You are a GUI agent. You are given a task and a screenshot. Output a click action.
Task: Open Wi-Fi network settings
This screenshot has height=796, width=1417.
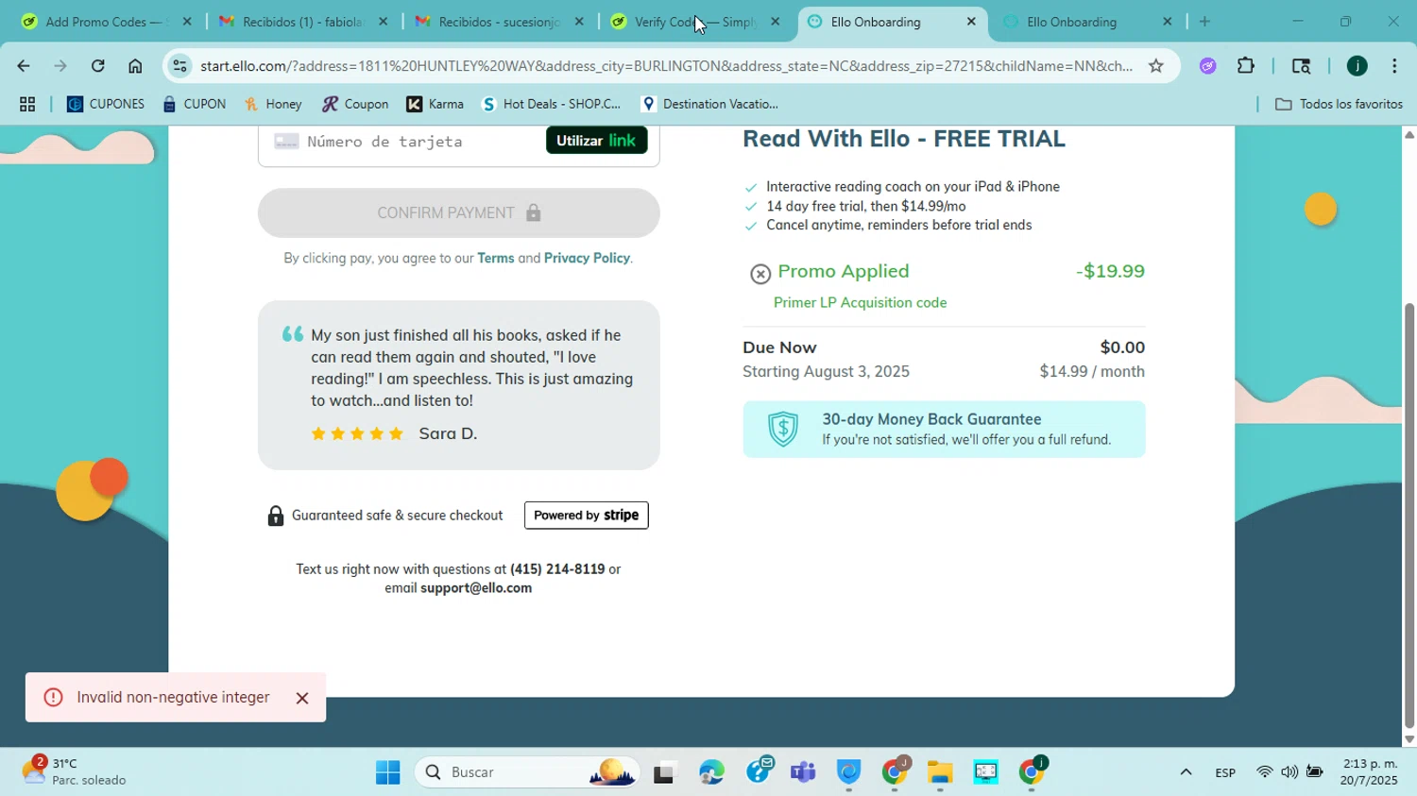(1264, 772)
